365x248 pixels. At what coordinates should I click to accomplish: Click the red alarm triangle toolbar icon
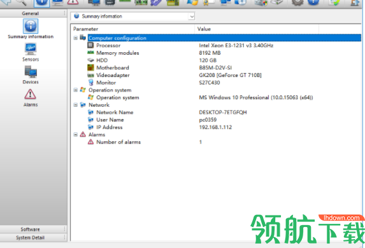click(x=73, y=3)
